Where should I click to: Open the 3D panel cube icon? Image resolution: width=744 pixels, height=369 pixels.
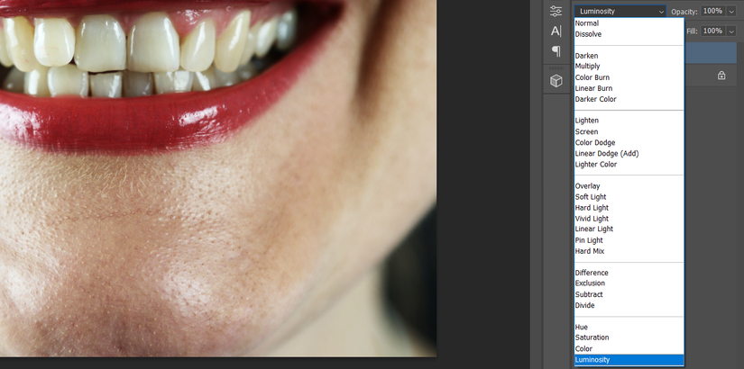click(x=556, y=81)
